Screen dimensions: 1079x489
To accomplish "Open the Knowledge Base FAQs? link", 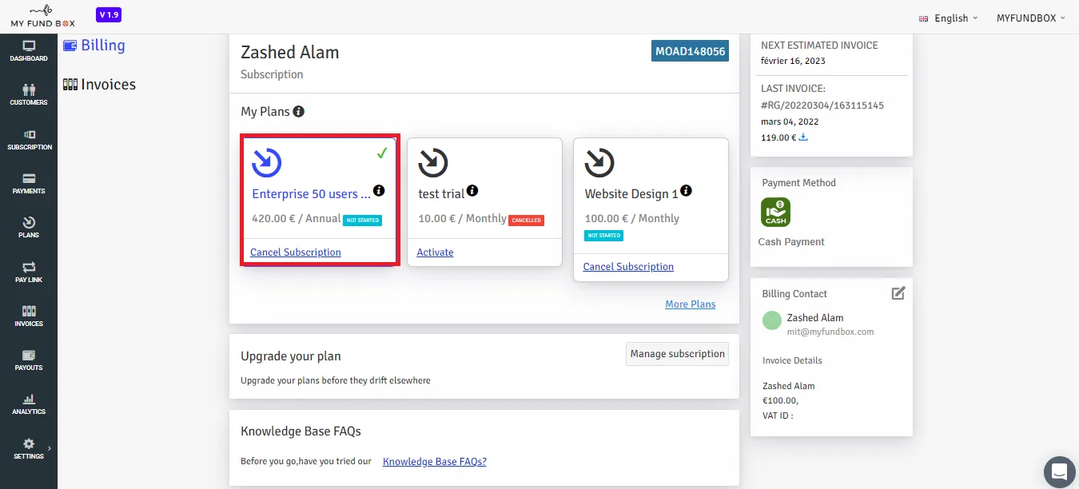I will 435,461.
